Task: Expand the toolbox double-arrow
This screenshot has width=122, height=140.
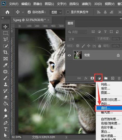Action: 3,18
